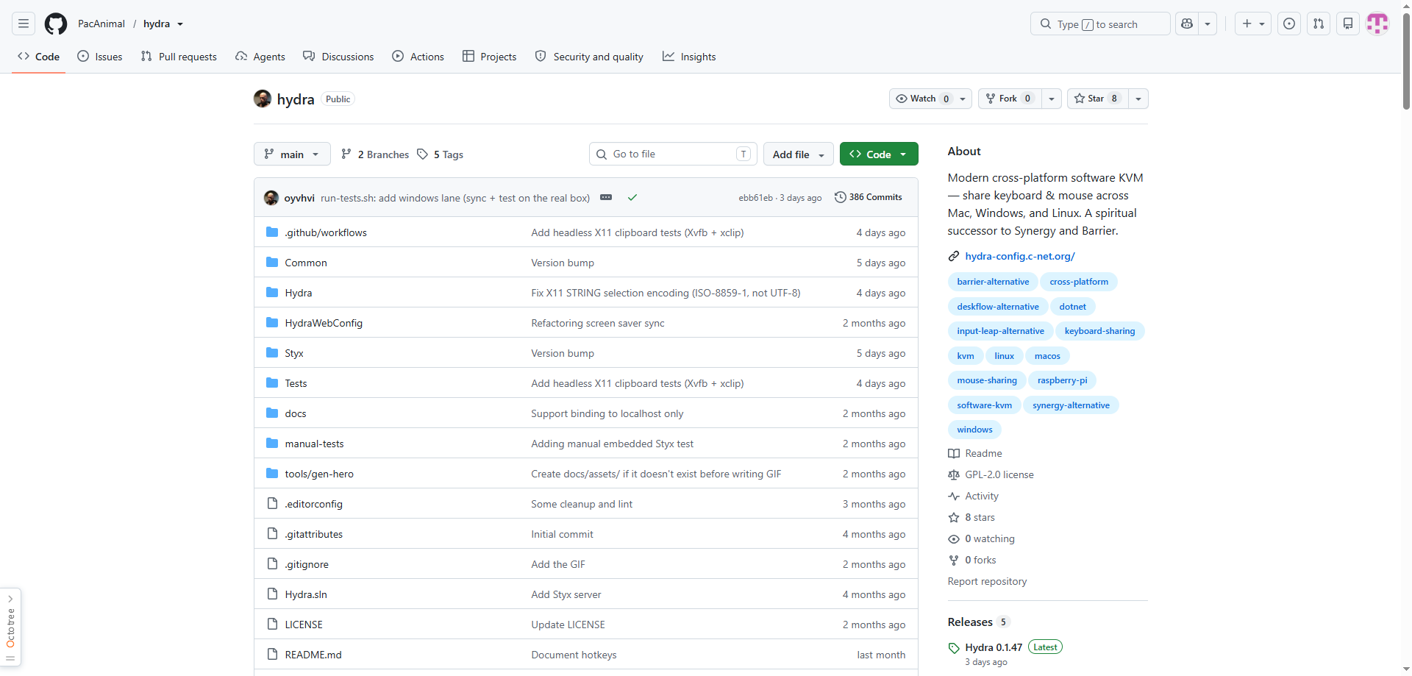
Task: View the 386 Commits history
Action: coord(869,197)
